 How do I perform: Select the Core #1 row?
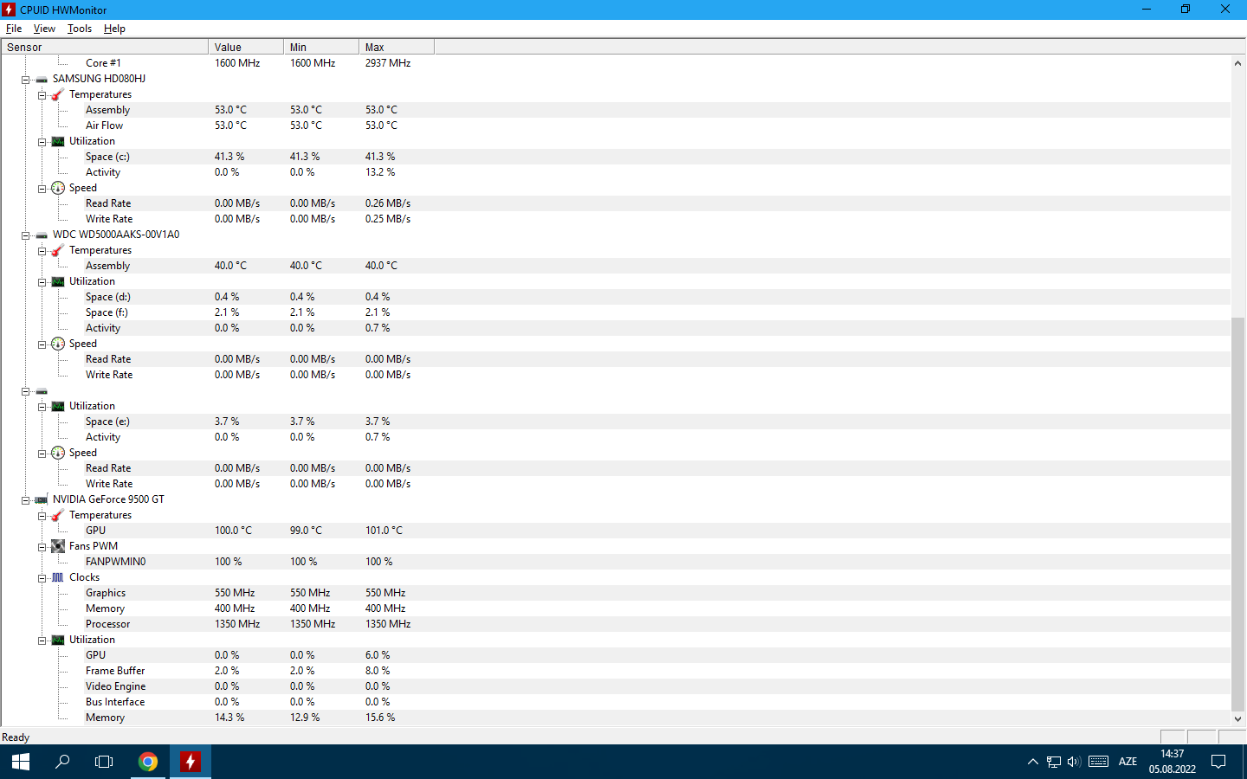(616, 63)
